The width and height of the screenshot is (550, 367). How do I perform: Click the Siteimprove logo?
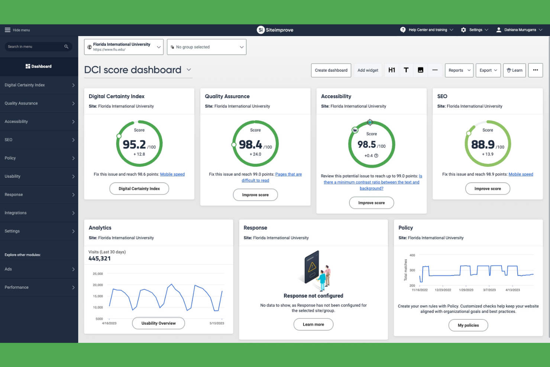click(275, 30)
